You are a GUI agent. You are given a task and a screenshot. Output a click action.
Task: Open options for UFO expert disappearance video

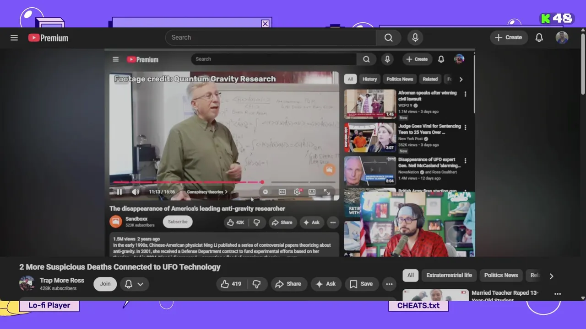465,161
